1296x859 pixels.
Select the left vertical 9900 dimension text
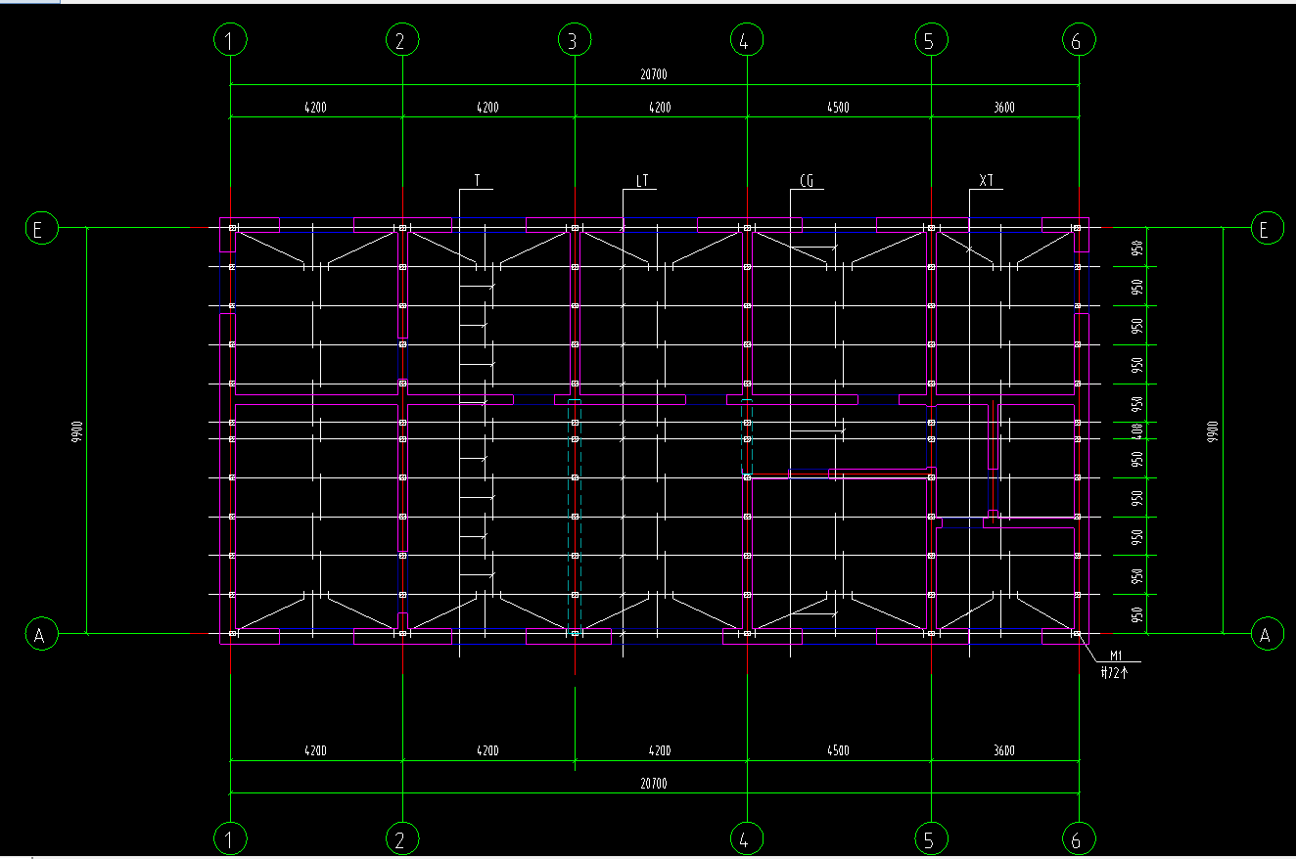click(76, 431)
